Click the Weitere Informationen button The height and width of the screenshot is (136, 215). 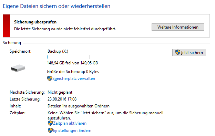pos(178,27)
